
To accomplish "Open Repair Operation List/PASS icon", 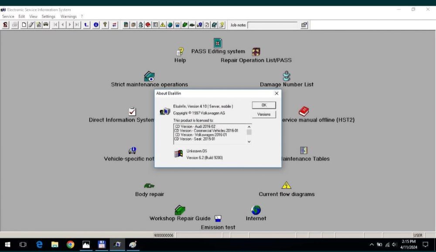I will (256, 51).
